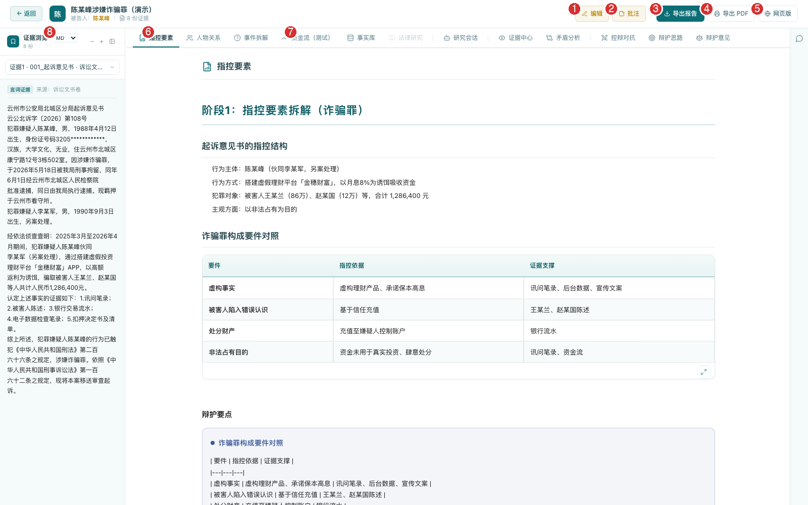This screenshot has width=808, height=505.
Task: Click the 诈骗罪构成要件对照 bullet heading
Action: 250,443
